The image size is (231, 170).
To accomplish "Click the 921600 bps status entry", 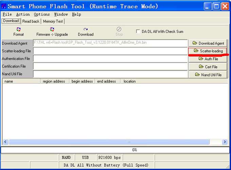I will click(109, 157).
